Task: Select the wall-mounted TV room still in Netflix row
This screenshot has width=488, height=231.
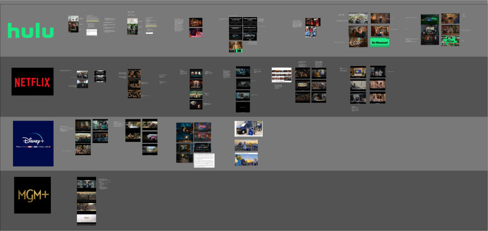Action: (358, 72)
